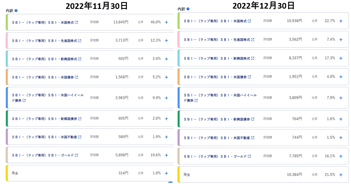Click external-link icon after ド債券 in the 3,809円 row
351x184 pixels.
[196, 101]
